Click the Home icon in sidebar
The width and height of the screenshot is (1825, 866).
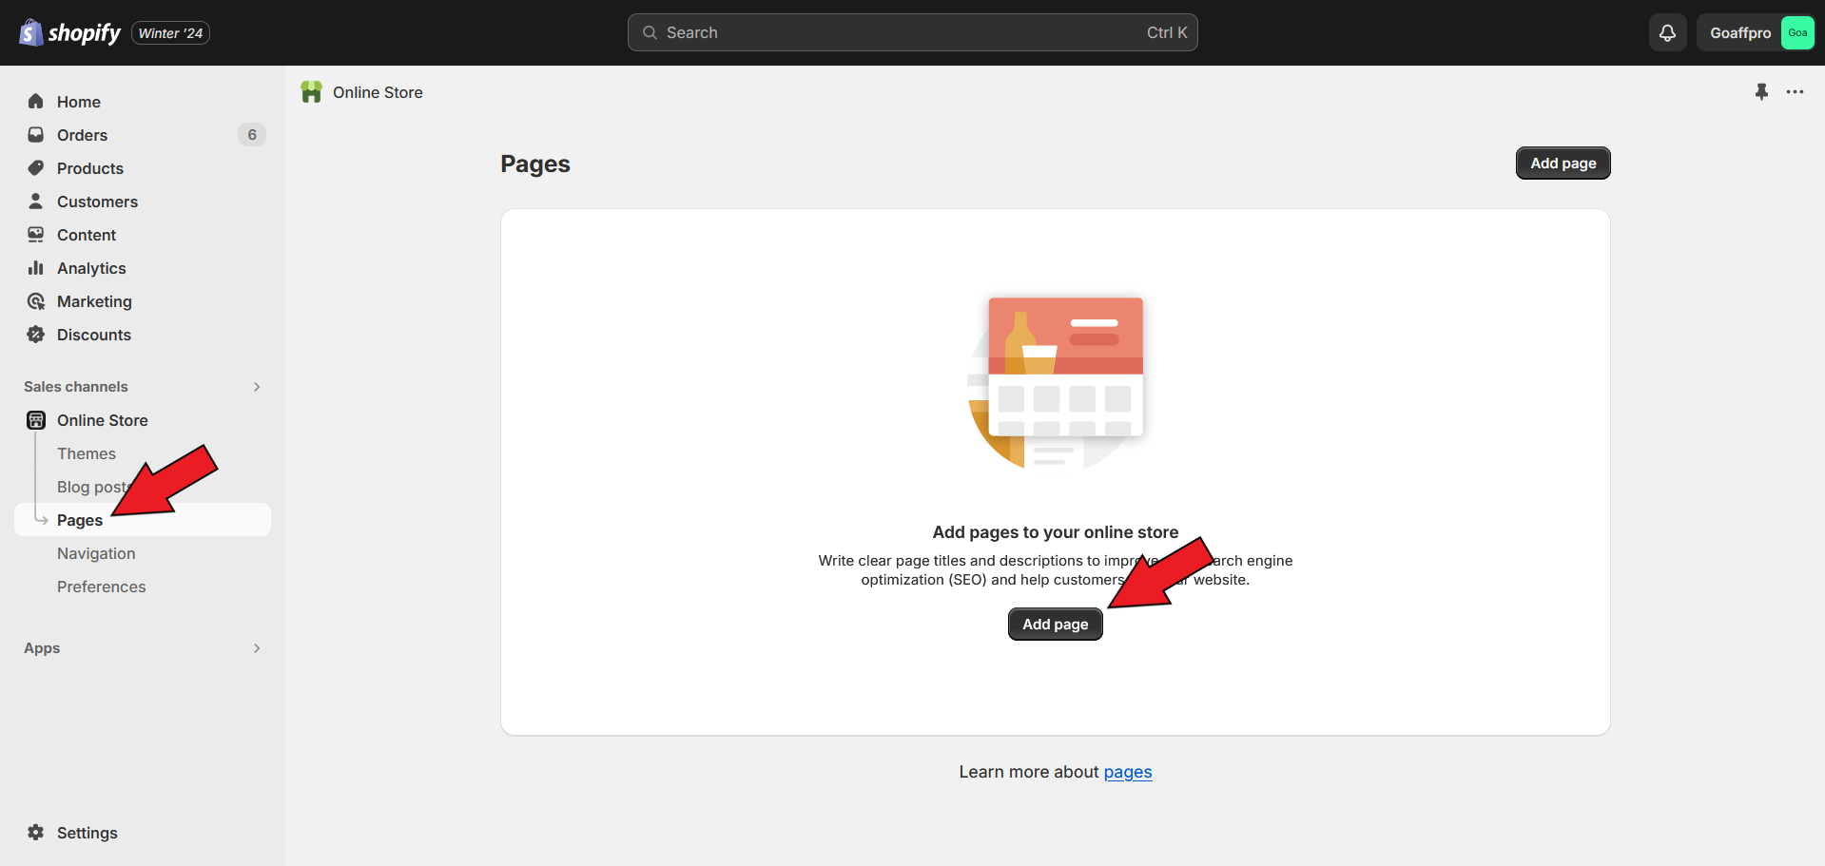pyautogui.click(x=36, y=102)
